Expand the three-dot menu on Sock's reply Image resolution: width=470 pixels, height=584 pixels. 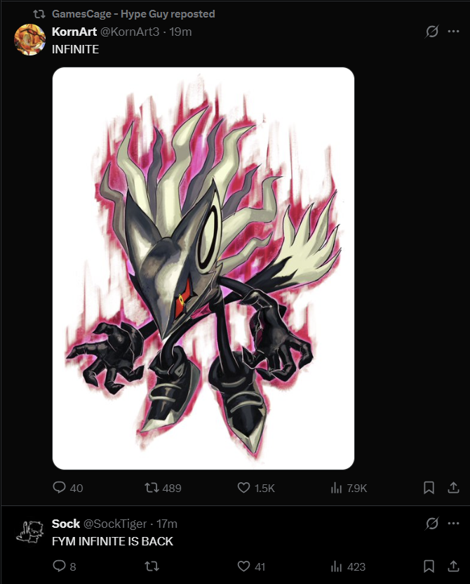coord(453,524)
